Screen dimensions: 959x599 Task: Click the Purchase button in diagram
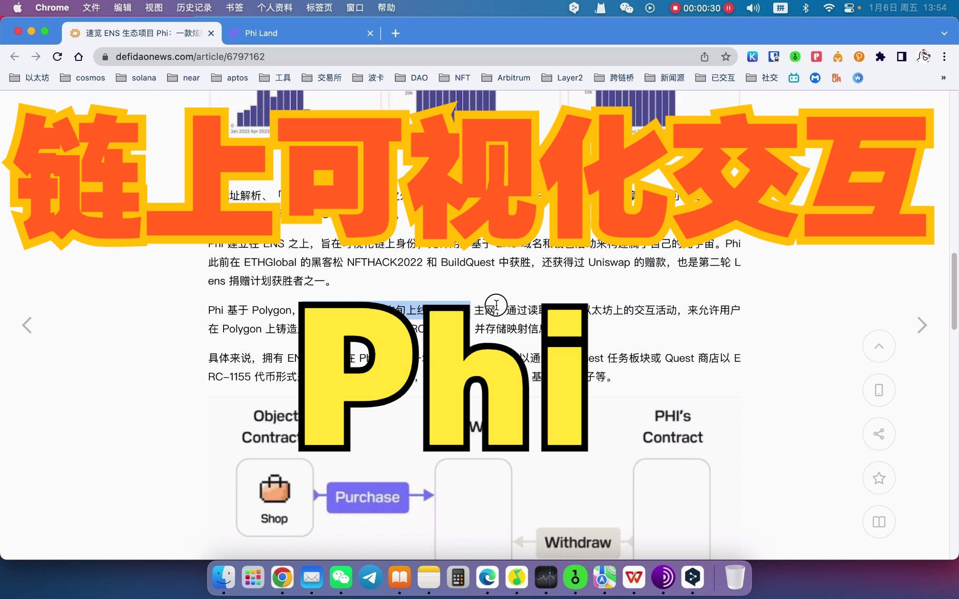pos(368,497)
